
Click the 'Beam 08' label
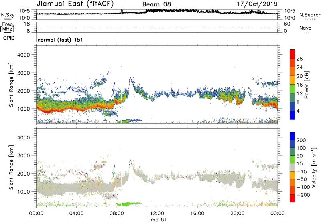point(156,4)
